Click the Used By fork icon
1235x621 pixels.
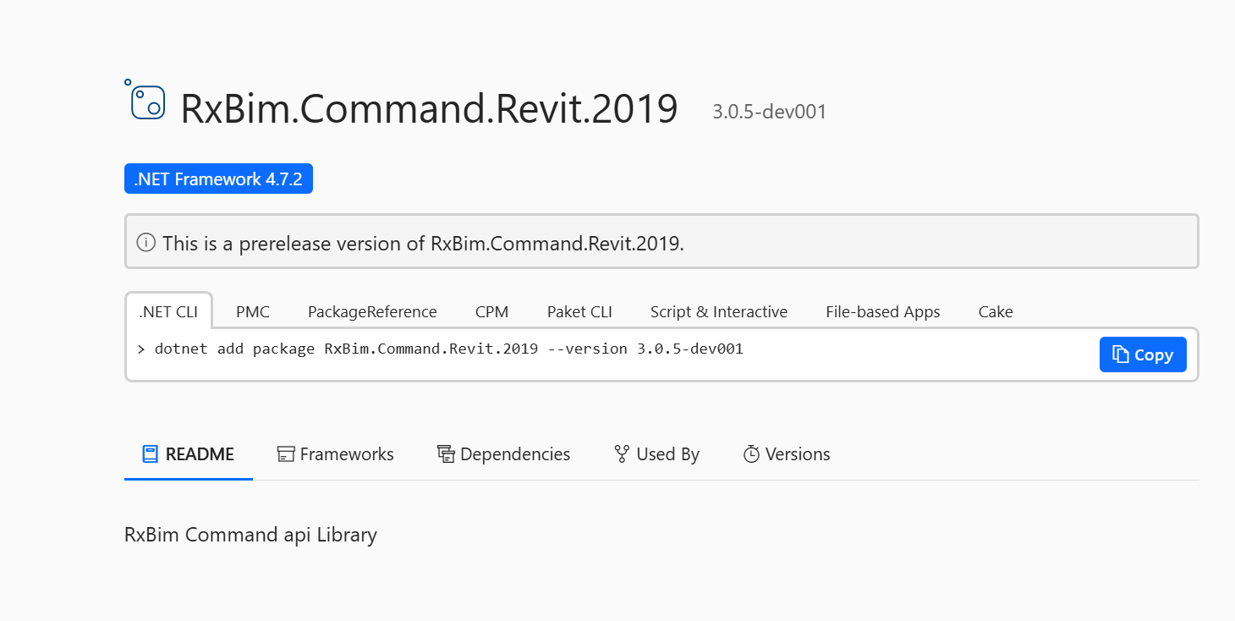tap(622, 454)
